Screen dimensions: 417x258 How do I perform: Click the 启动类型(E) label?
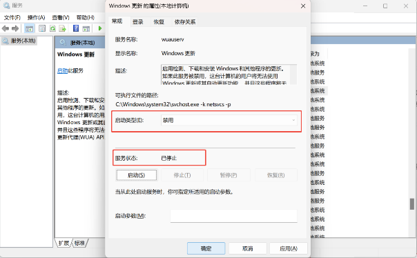[129, 120]
